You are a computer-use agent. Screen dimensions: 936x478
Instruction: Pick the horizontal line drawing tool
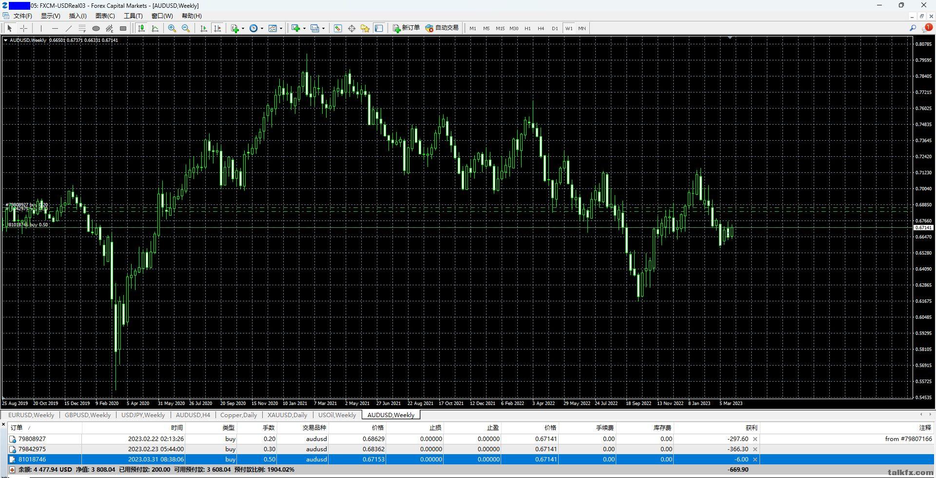coord(55,28)
